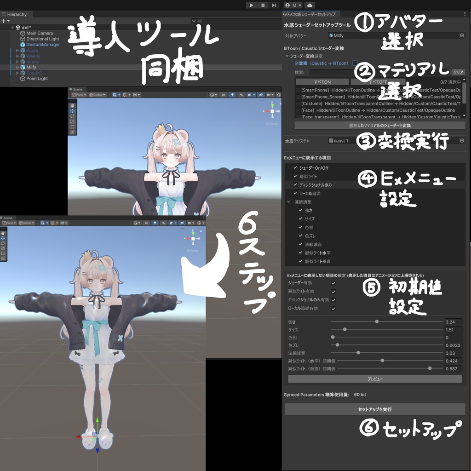
Task: Open the cloud services icon
Action: click(x=310, y=5)
